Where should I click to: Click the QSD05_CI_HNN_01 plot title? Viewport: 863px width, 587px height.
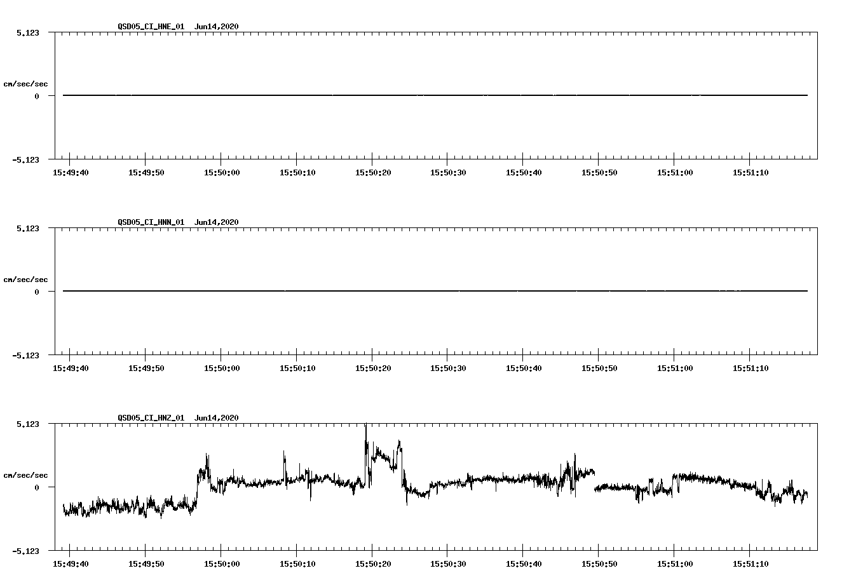click(x=151, y=222)
